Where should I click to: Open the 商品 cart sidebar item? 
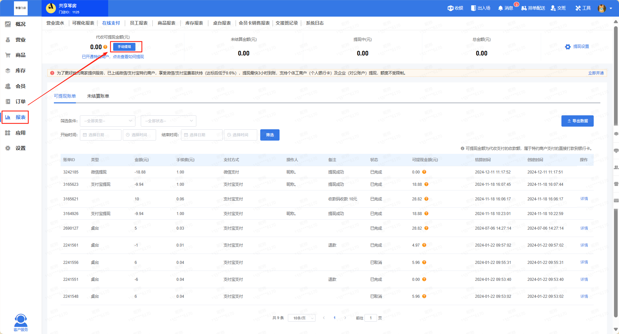point(16,55)
